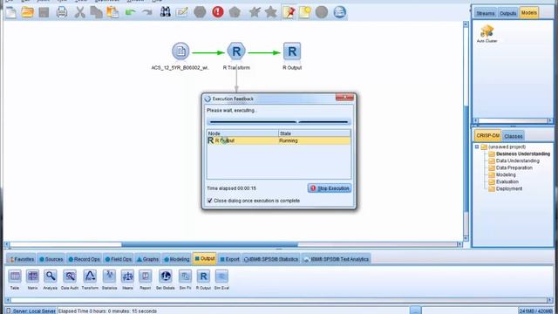The image size is (558, 314).
Task: Undo last action with green arrow
Action: point(130,12)
